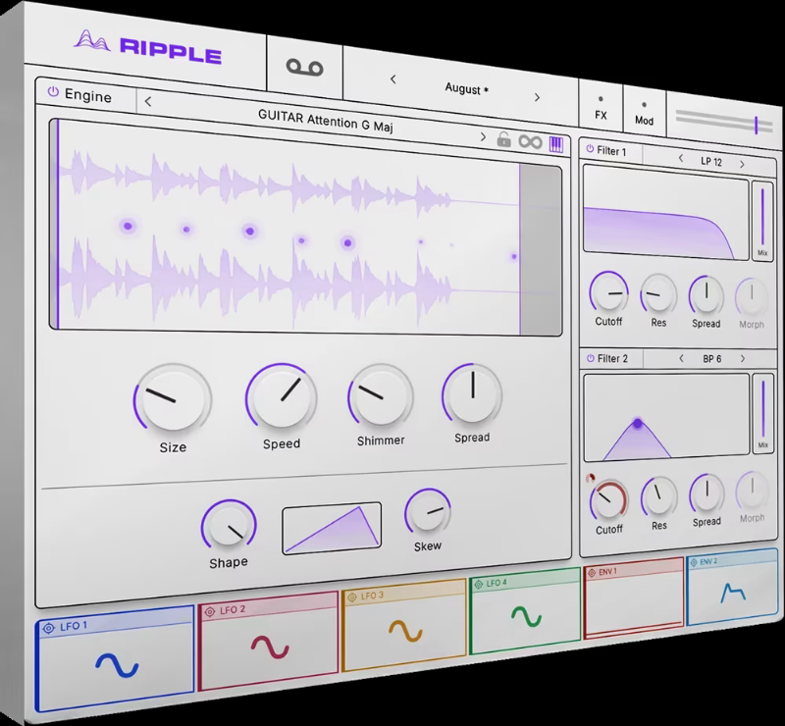This screenshot has width=785, height=726.
Task: Click Filter 2 Cutoff knob
Action: [608, 501]
